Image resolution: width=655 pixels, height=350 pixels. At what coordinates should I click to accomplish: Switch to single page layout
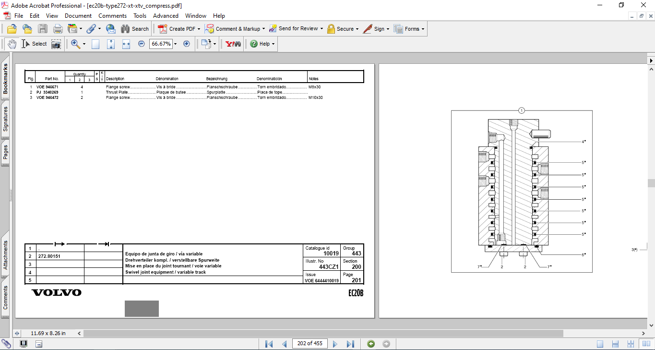[600, 344]
